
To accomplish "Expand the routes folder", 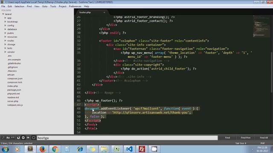I will [x=6, y=41].
